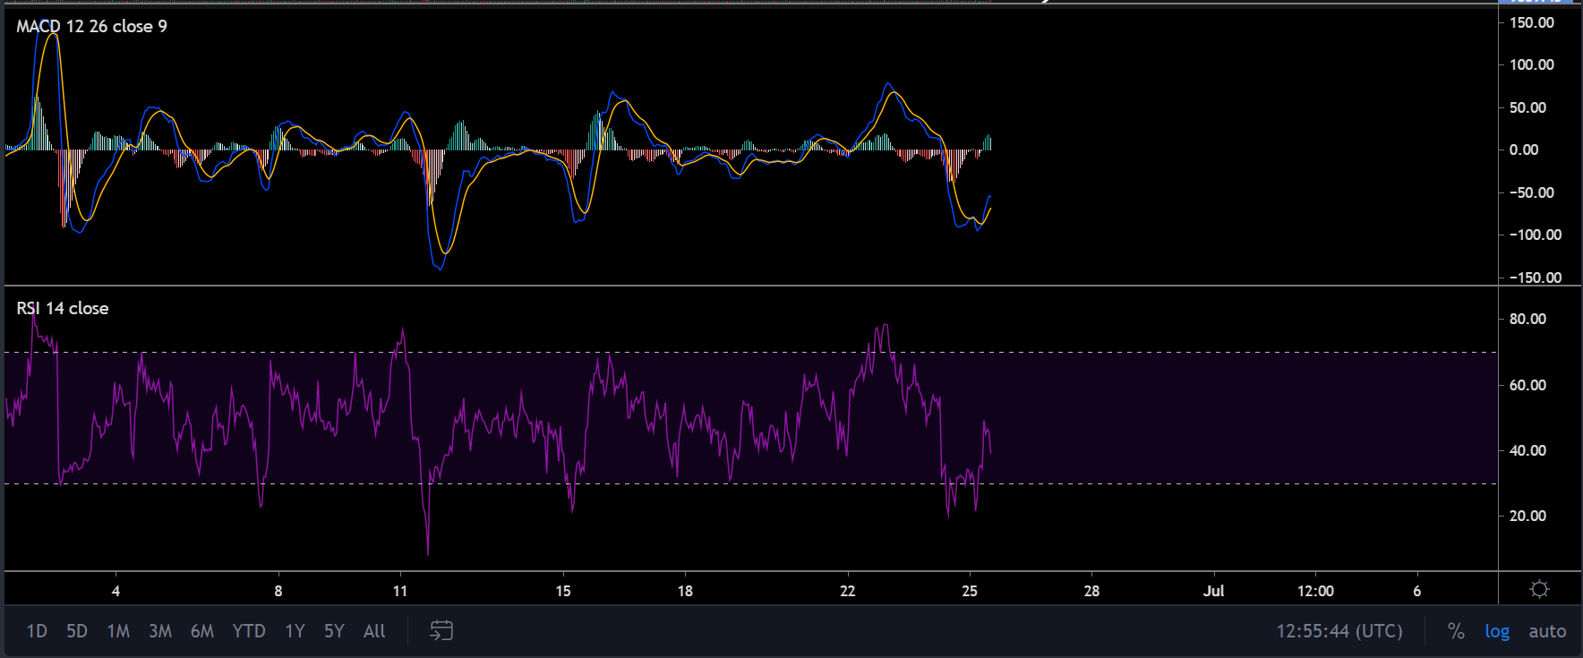
Task: Click the −150.00 MACD axis label
Action: click(1535, 278)
